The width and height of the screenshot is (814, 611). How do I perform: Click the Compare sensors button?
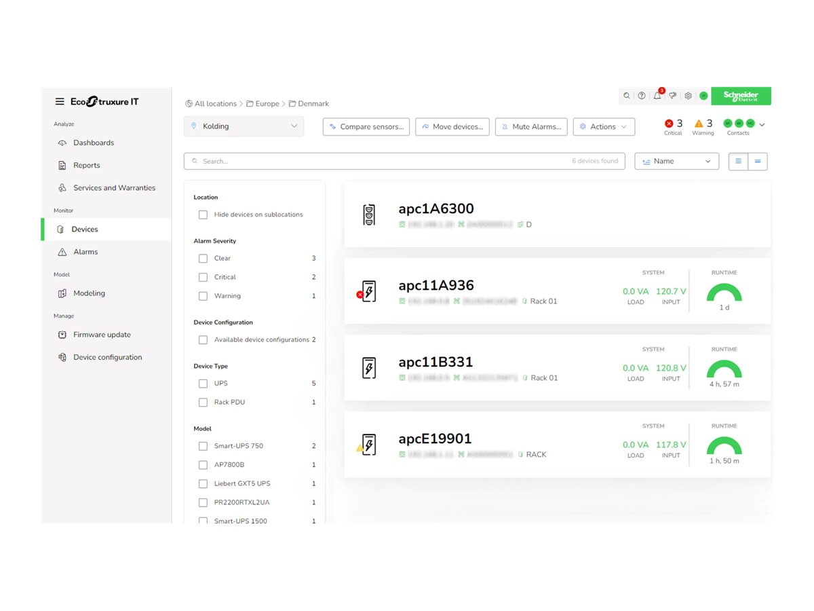pos(366,127)
